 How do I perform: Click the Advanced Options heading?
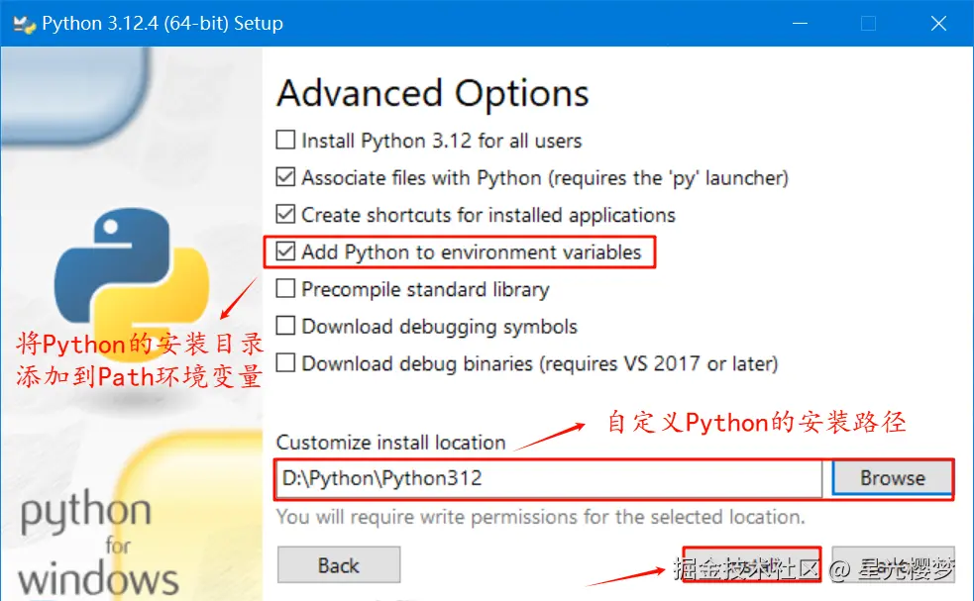point(433,94)
